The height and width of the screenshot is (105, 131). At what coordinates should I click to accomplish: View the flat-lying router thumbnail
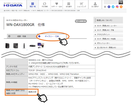[32, 46]
